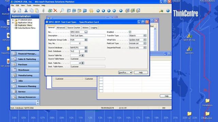Click Replicator Group Code lookup arrow
Viewport: 218px width, 122px height.
tap(86, 40)
